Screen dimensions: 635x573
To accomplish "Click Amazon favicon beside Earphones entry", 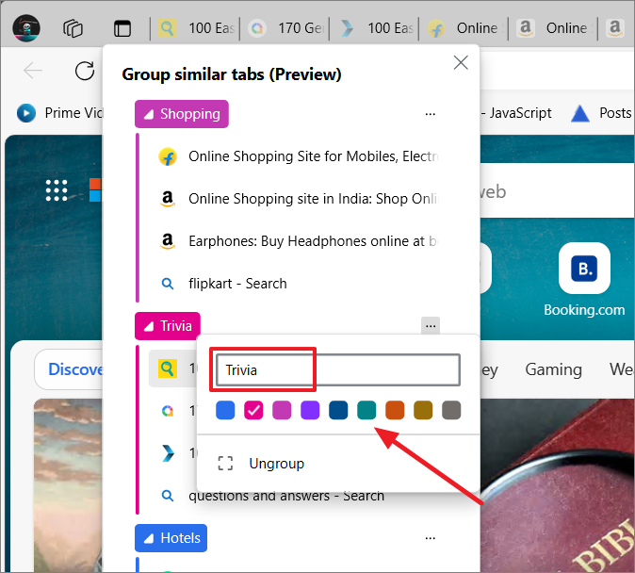I will point(168,241).
